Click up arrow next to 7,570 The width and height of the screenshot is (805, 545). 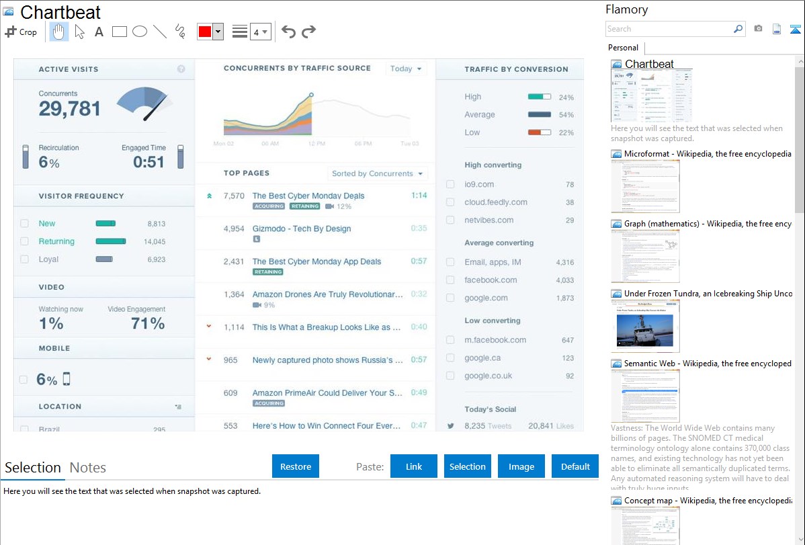click(x=209, y=196)
